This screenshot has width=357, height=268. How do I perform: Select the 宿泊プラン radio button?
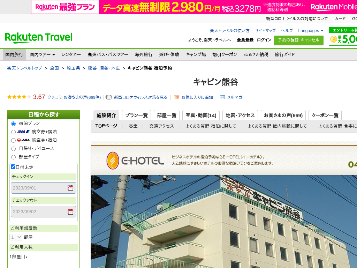[x=14, y=124]
